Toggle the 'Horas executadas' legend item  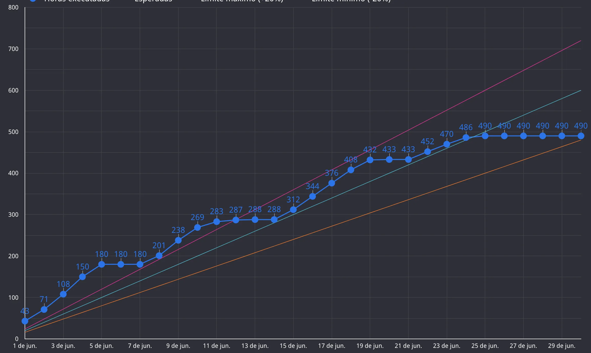77,1
